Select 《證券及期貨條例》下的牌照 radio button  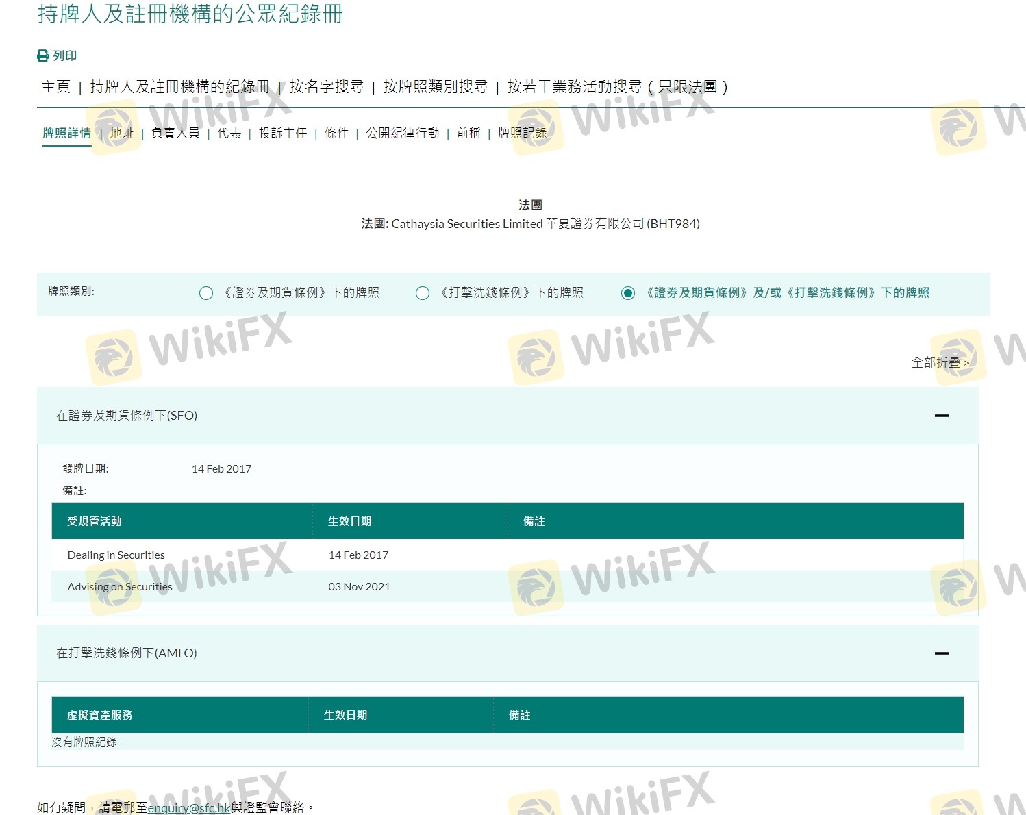[x=205, y=293]
